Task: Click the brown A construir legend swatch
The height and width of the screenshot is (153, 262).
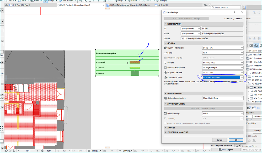Action: tap(135, 62)
